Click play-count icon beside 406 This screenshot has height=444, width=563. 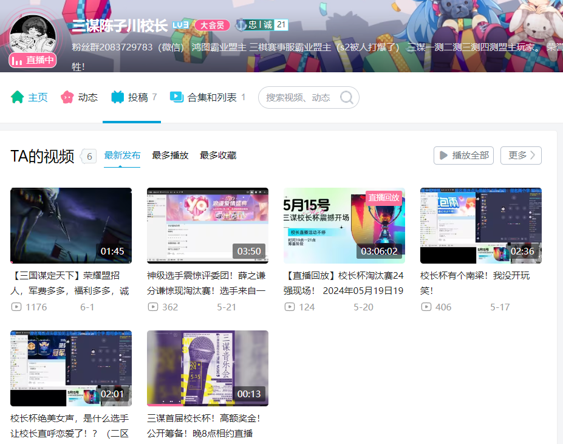pyautogui.click(x=426, y=307)
